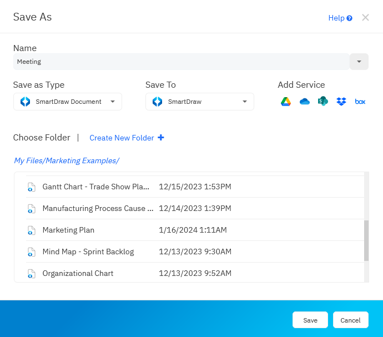Add SharePoint service
Image resolution: width=383 pixels, height=337 pixels.
[x=322, y=102]
